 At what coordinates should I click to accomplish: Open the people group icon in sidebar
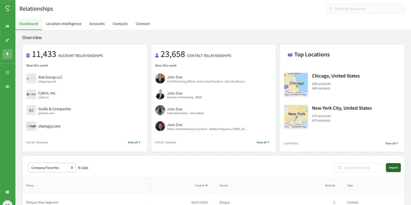7,86
